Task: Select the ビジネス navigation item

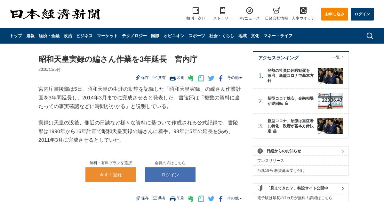Action: coord(84,36)
